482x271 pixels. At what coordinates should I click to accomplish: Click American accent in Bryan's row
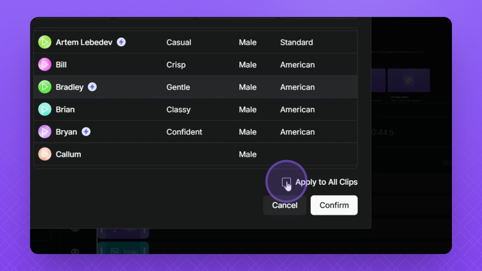pos(297,132)
